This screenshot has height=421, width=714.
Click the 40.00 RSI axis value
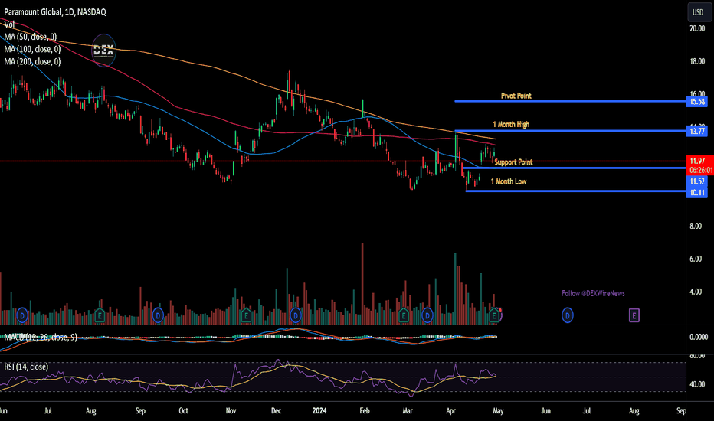tap(697, 384)
